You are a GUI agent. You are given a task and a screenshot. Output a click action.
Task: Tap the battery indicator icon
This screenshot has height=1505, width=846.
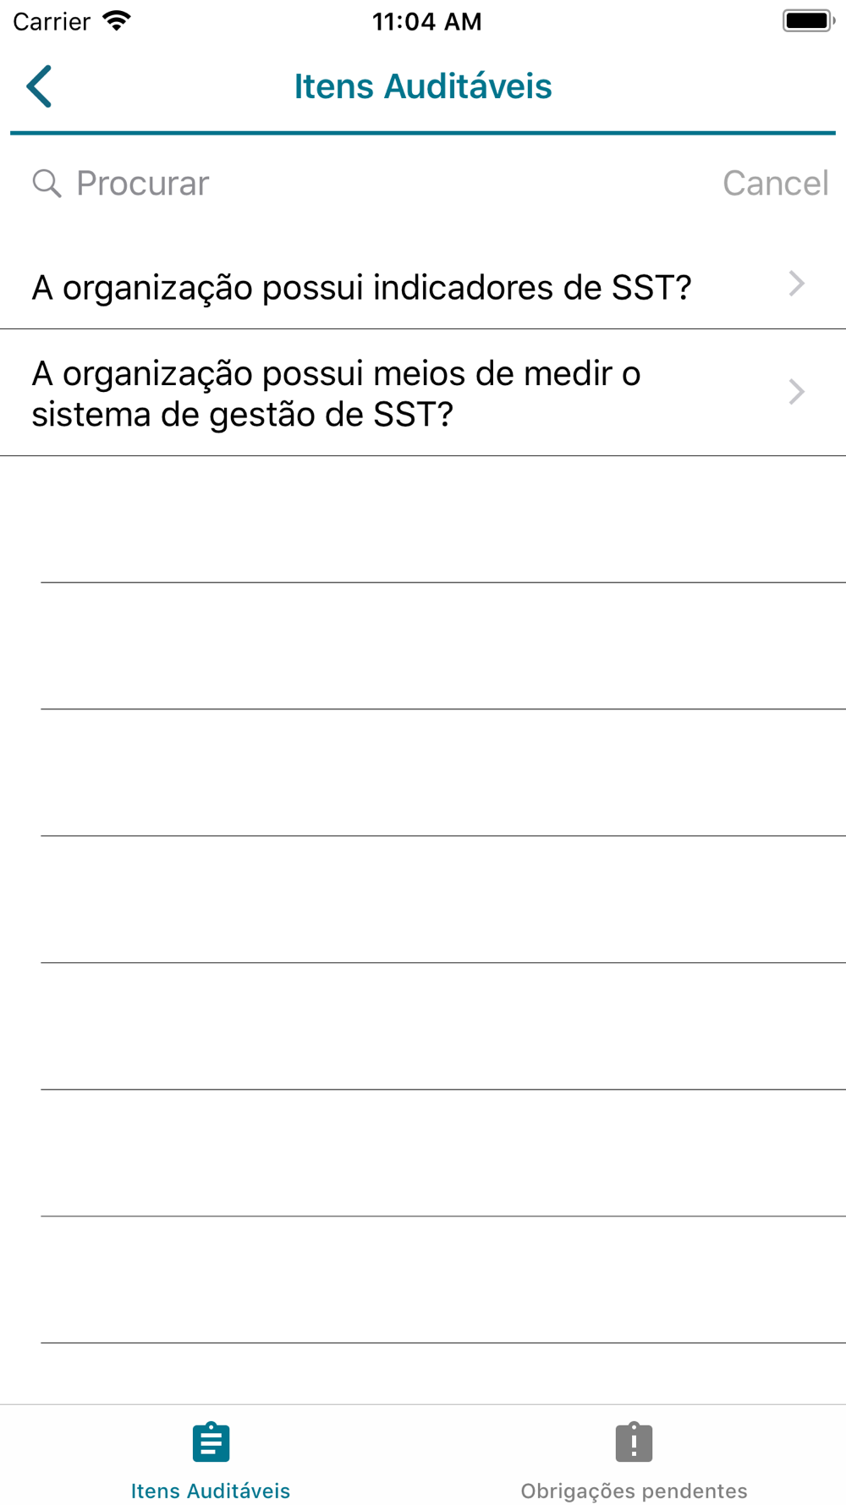(x=808, y=20)
